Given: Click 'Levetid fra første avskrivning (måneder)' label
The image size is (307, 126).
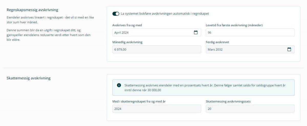Looking at the screenshot, I should tap(234, 25).
